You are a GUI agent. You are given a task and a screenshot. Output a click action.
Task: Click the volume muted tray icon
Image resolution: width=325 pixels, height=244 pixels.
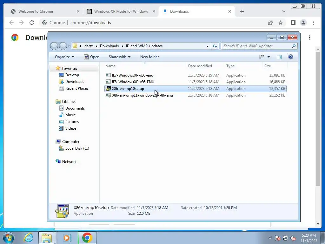293,238
